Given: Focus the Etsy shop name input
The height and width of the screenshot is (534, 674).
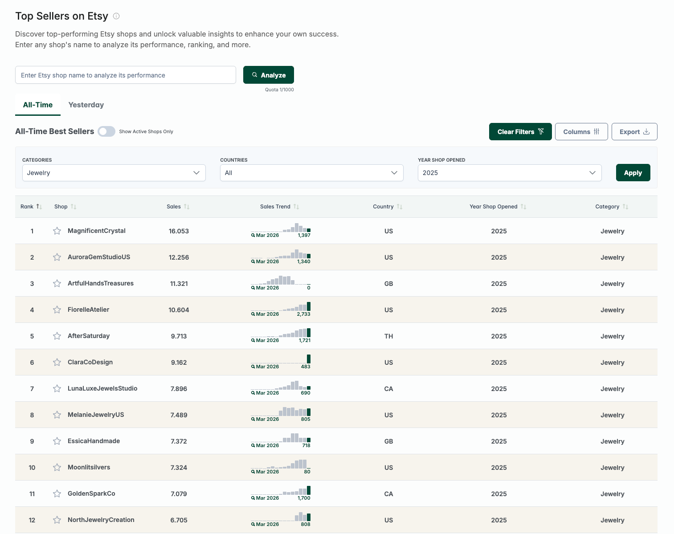Looking at the screenshot, I should [126, 75].
